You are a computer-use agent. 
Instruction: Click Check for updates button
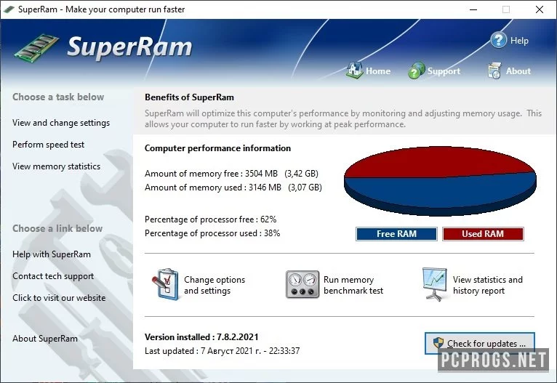pos(480,343)
